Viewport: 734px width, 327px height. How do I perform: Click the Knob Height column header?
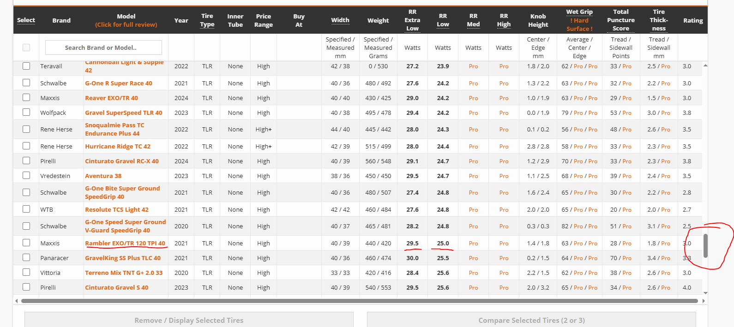click(538, 20)
